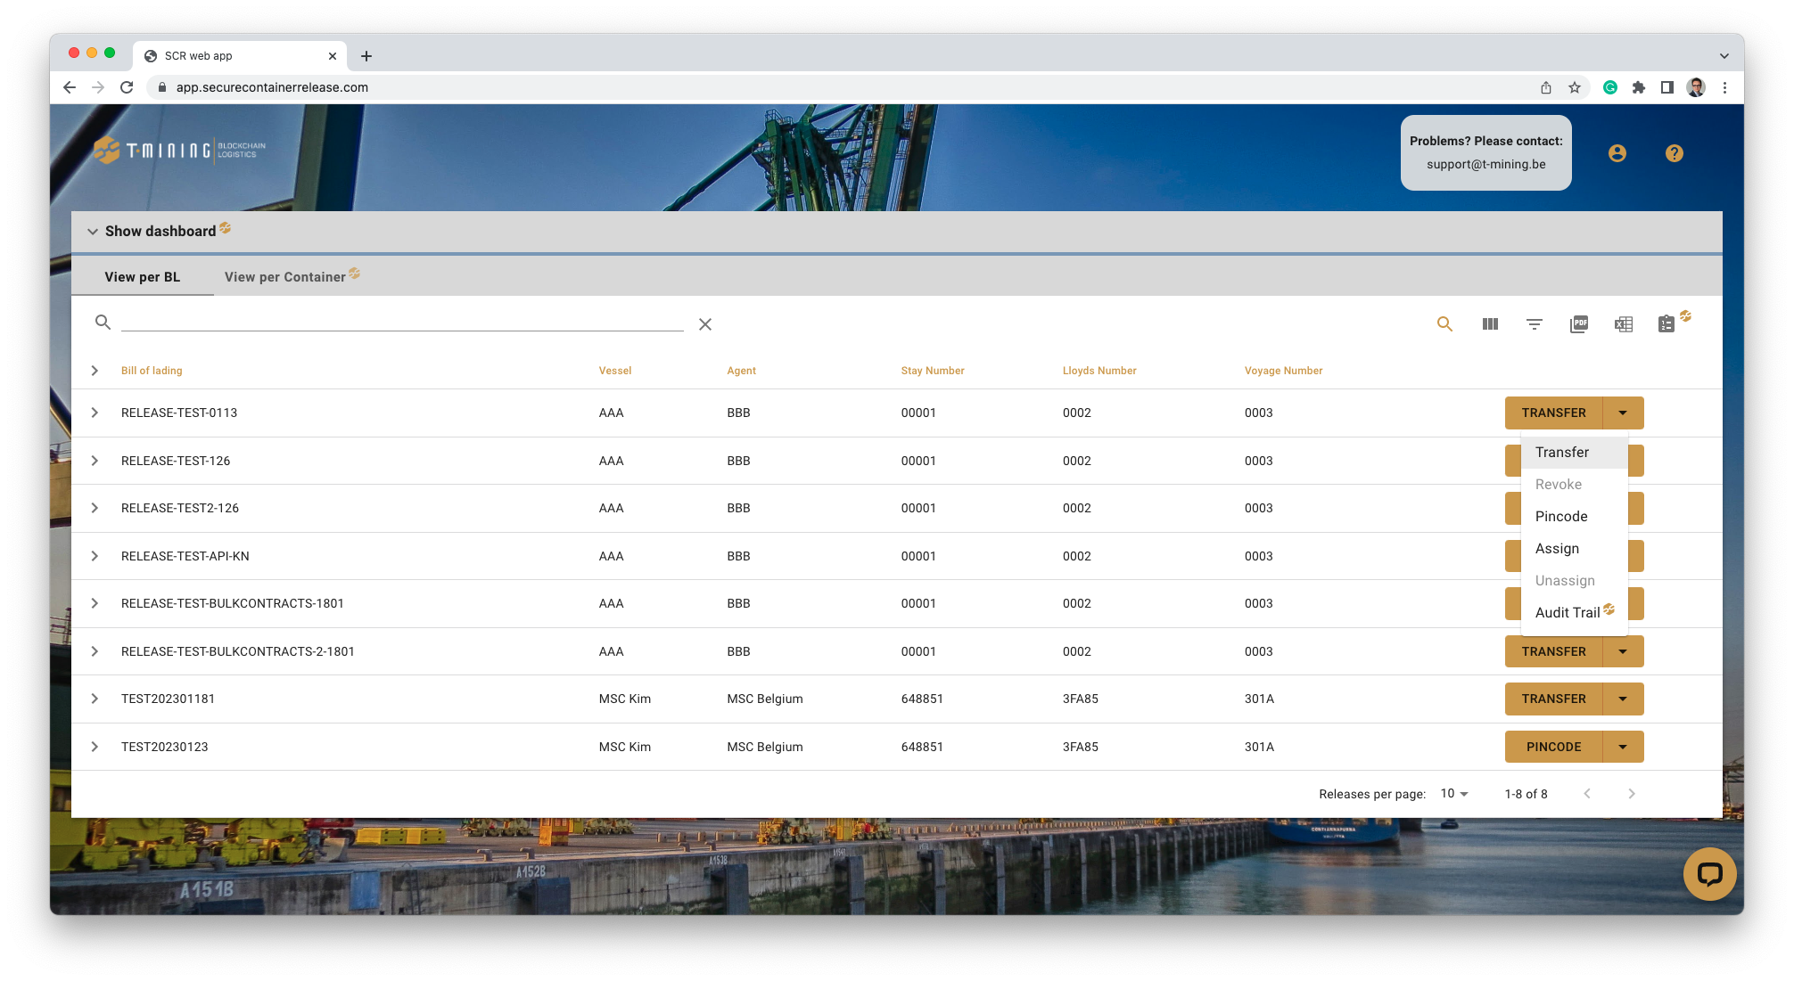The height and width of the screenshot is (981, 1794).
Task: Open the user account icon
Action: [x=1617, y=153]
